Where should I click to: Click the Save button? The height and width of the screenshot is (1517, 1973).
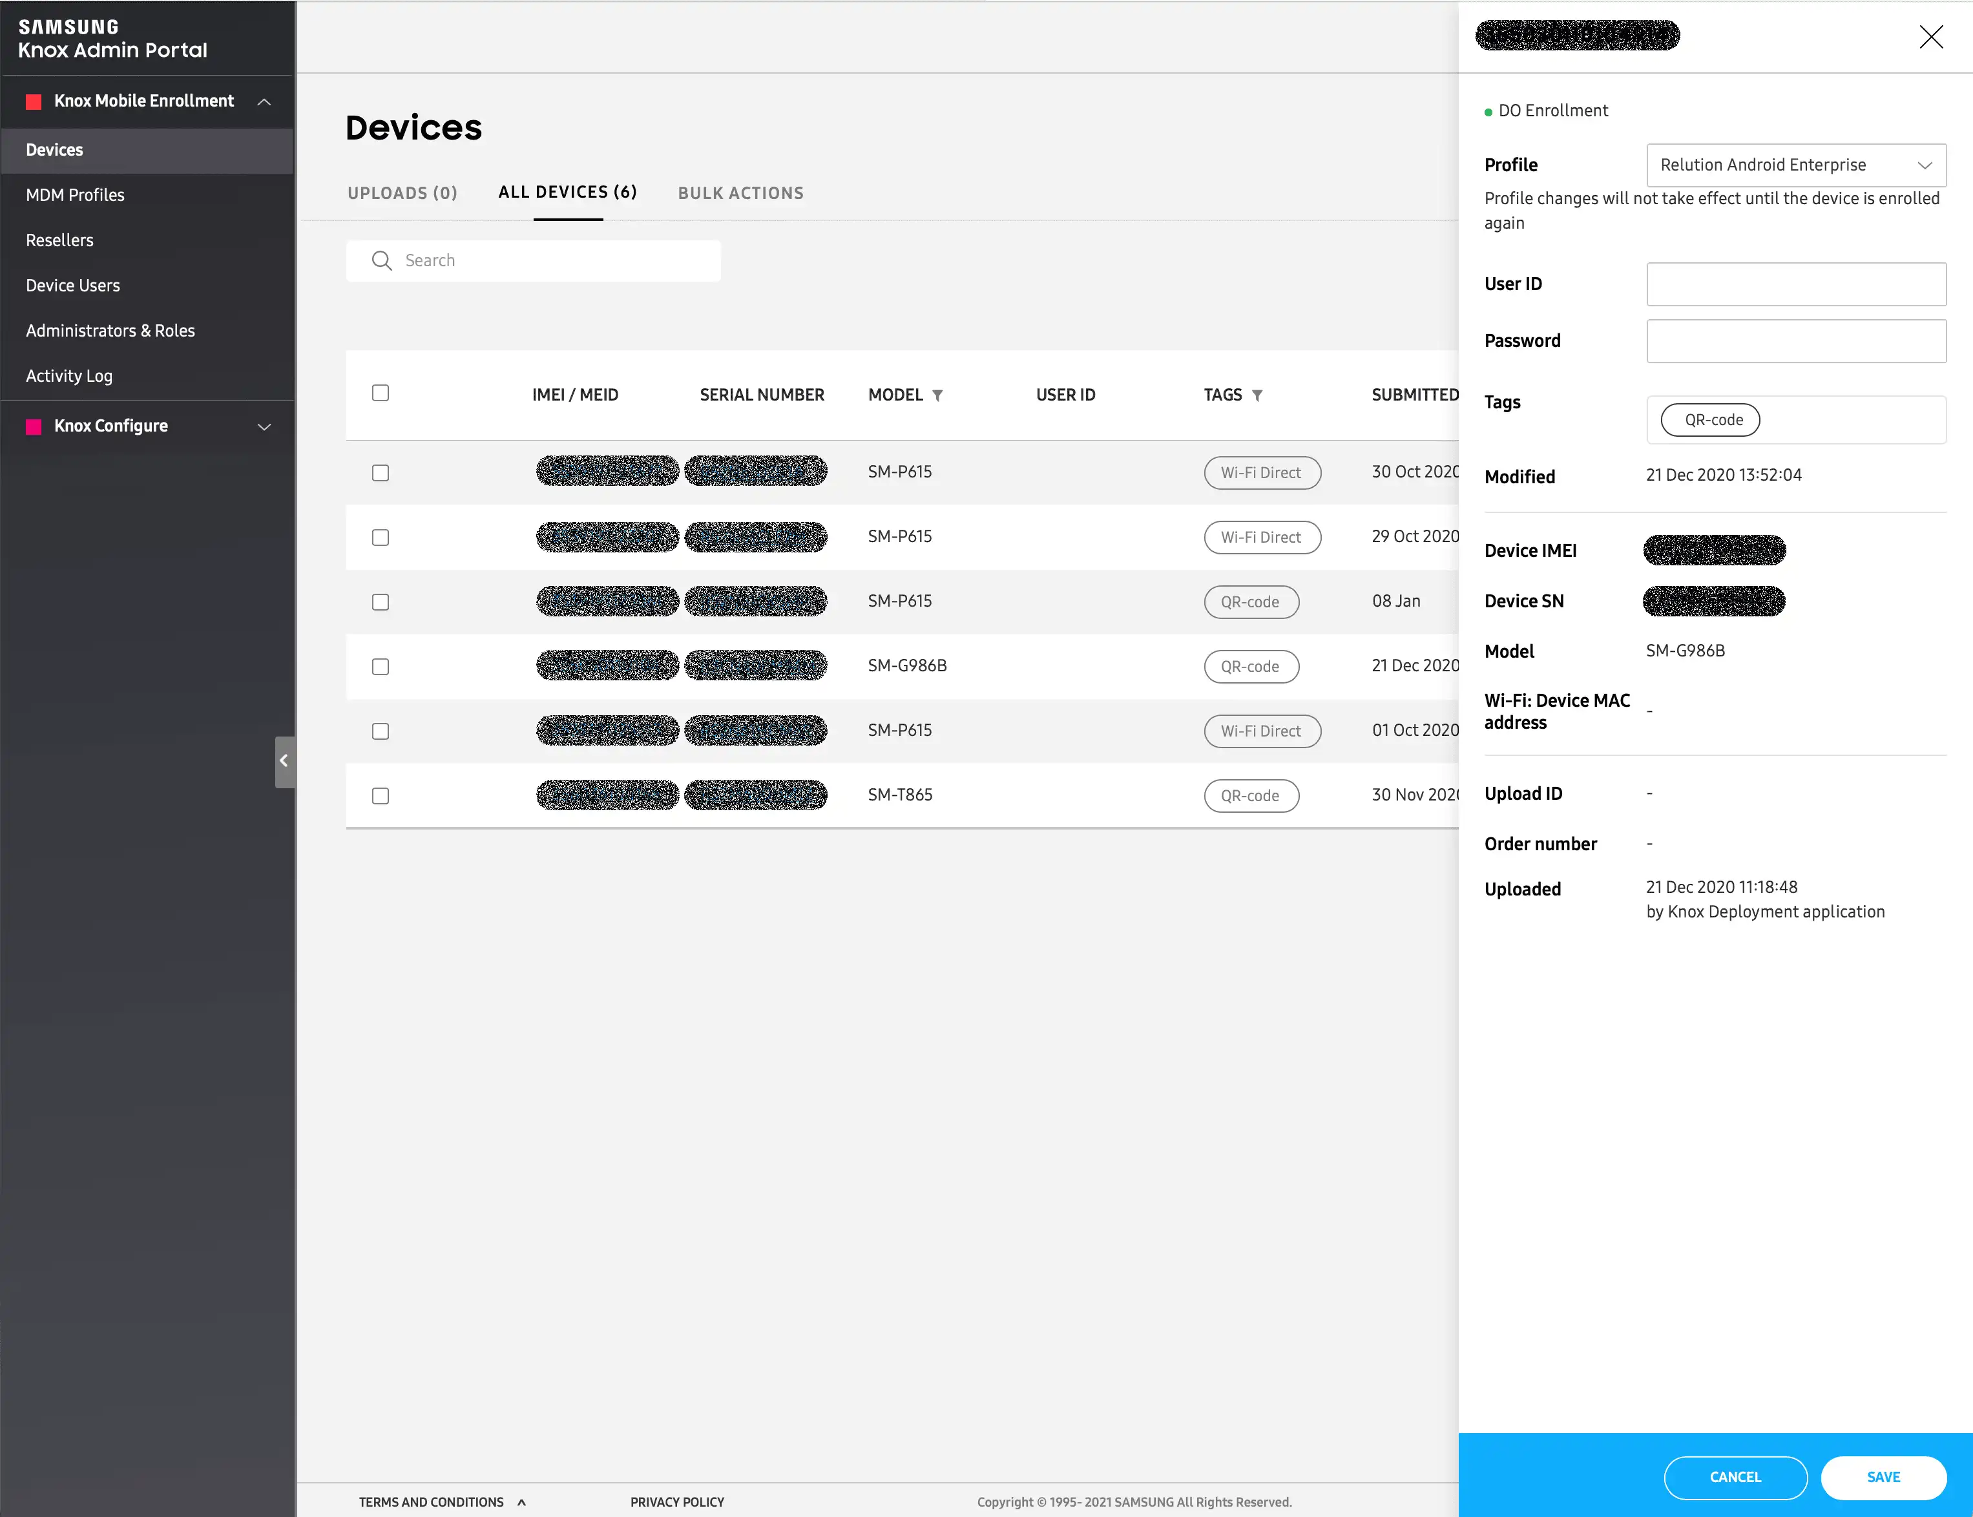1883,1478
